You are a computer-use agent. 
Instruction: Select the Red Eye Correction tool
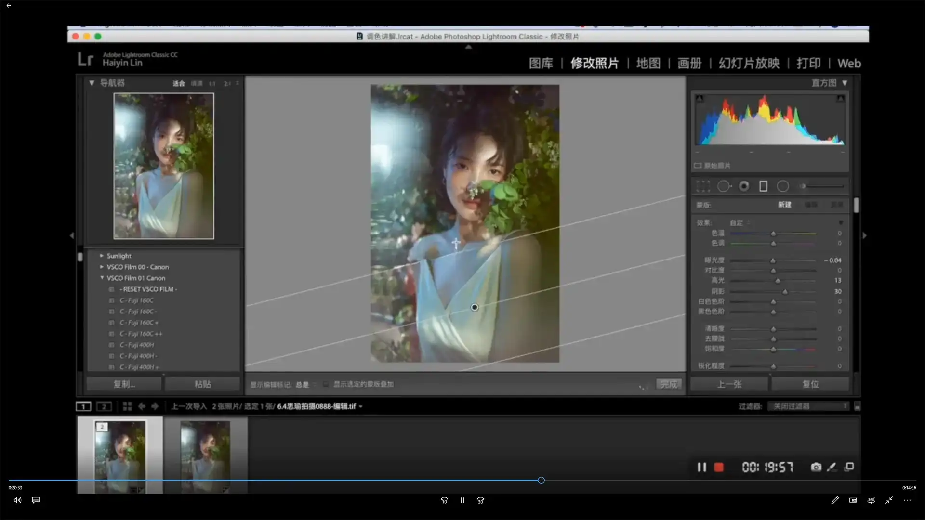[744, 186]
